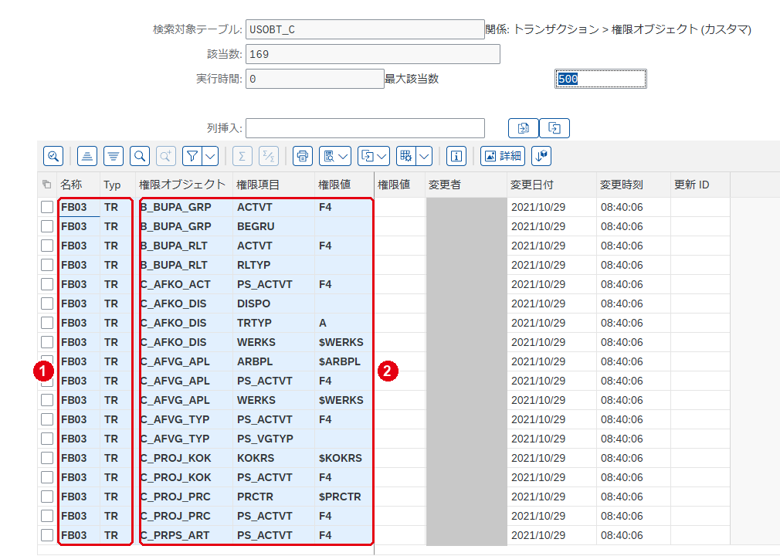Click the 権限オブジェクト column header
The width and height of the screenshot is (780, 556).
(184, 185)
